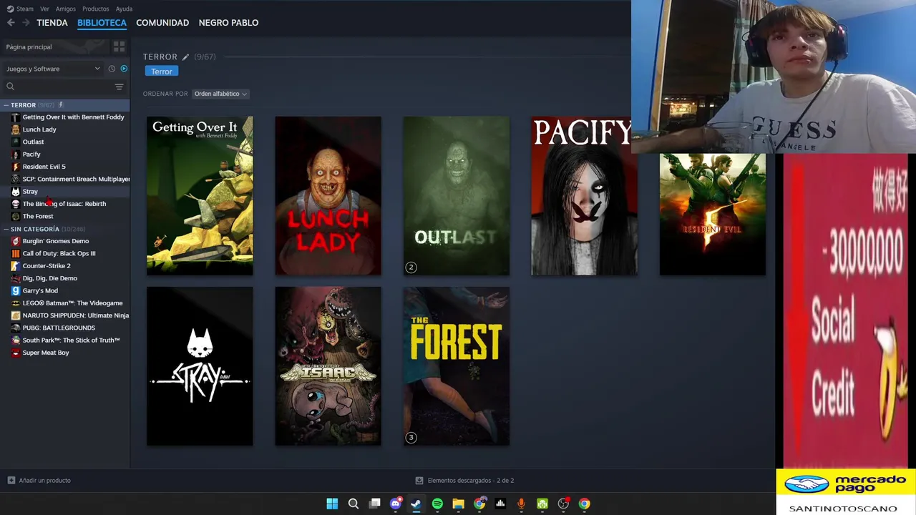
Task: Select Super Meat Boy in sidebar
Action: coord(65,353)
